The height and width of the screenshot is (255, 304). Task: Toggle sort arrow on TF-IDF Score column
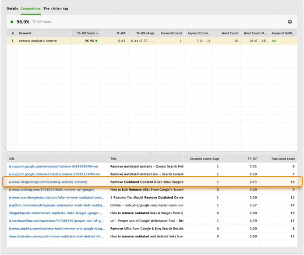pos(97,33)
